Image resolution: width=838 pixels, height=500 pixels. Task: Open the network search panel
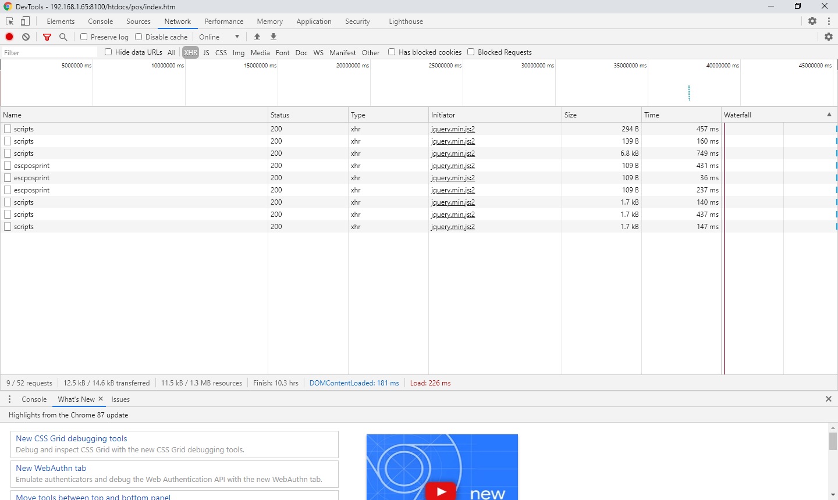[x=63, y=37]
